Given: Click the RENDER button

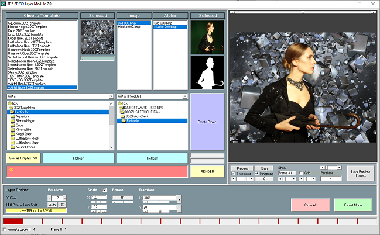Looking at the screenshot, I should click(x=207, y=171).
